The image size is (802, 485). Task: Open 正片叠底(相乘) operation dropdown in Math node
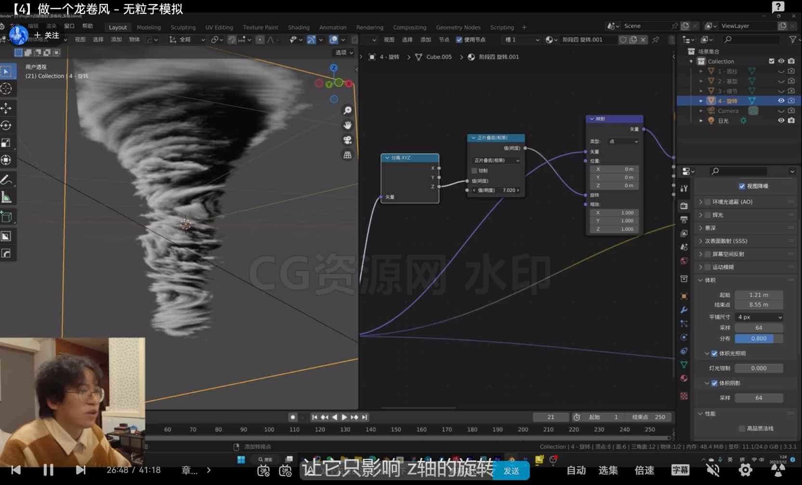pos(496,161)
